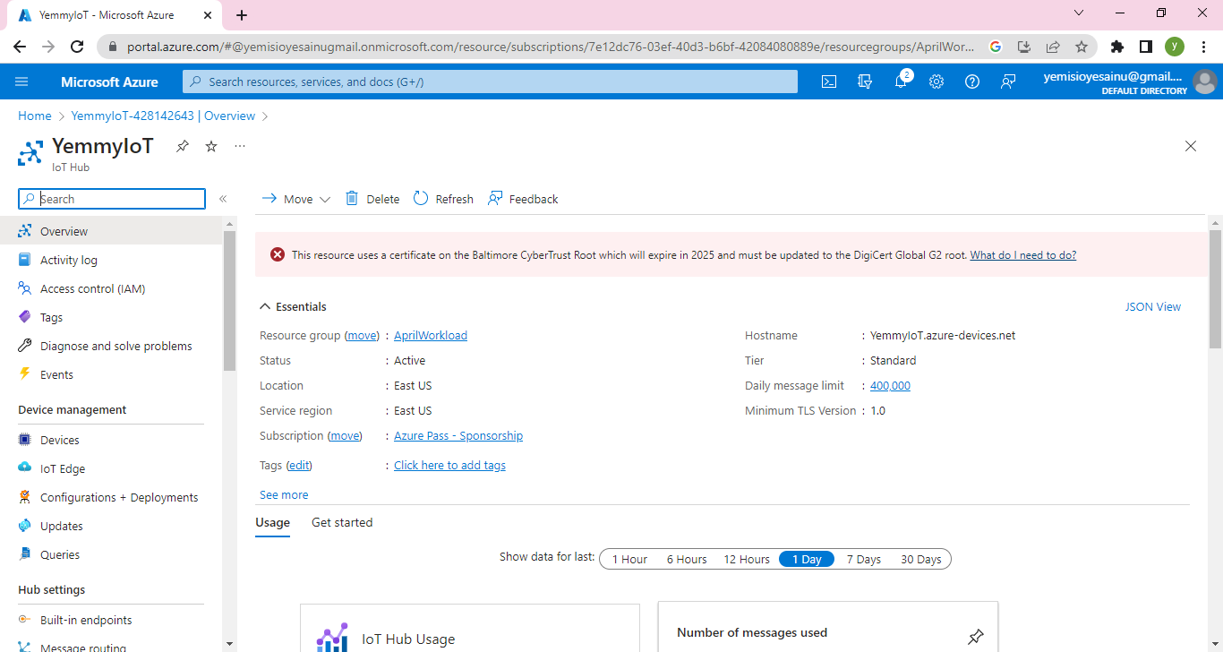1223x652 pixels.
Task: Open portal Settings gear
Action: [936, 81]
